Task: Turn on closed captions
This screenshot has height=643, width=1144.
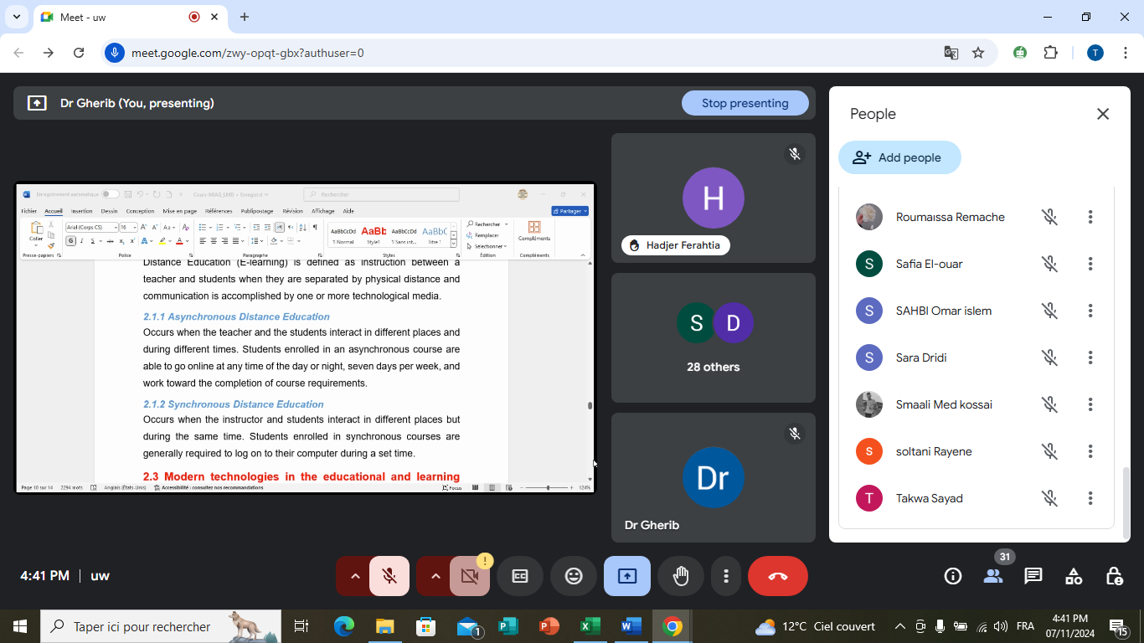Action: [x=520, y=576]
